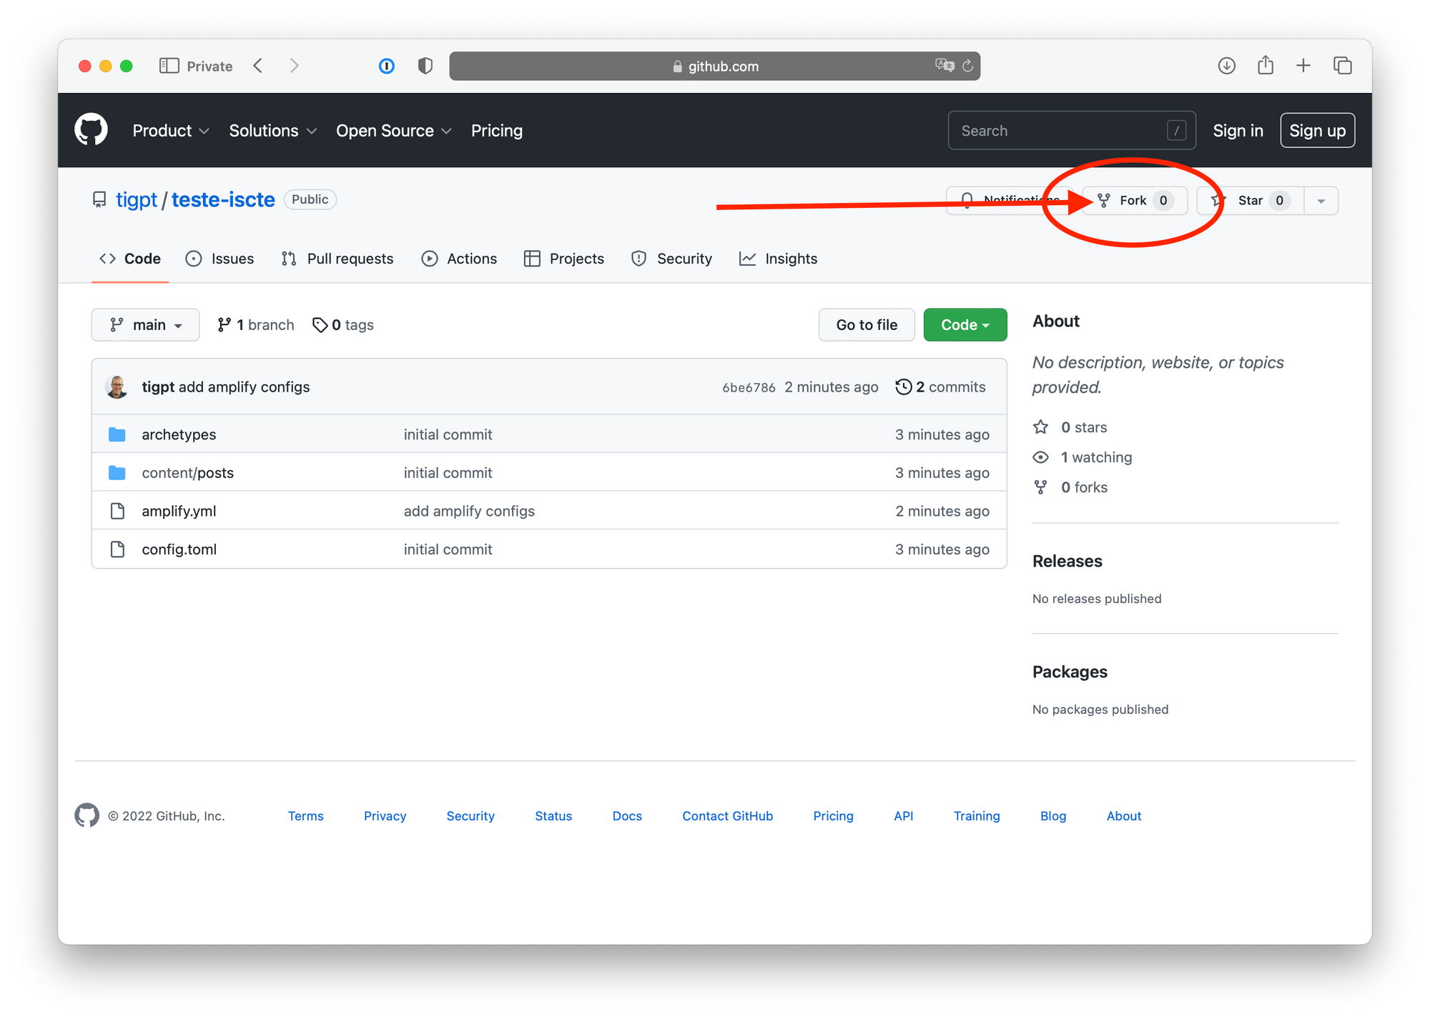Click the amplify.yml file icon
The image size is (1430, 1021).
117,511
